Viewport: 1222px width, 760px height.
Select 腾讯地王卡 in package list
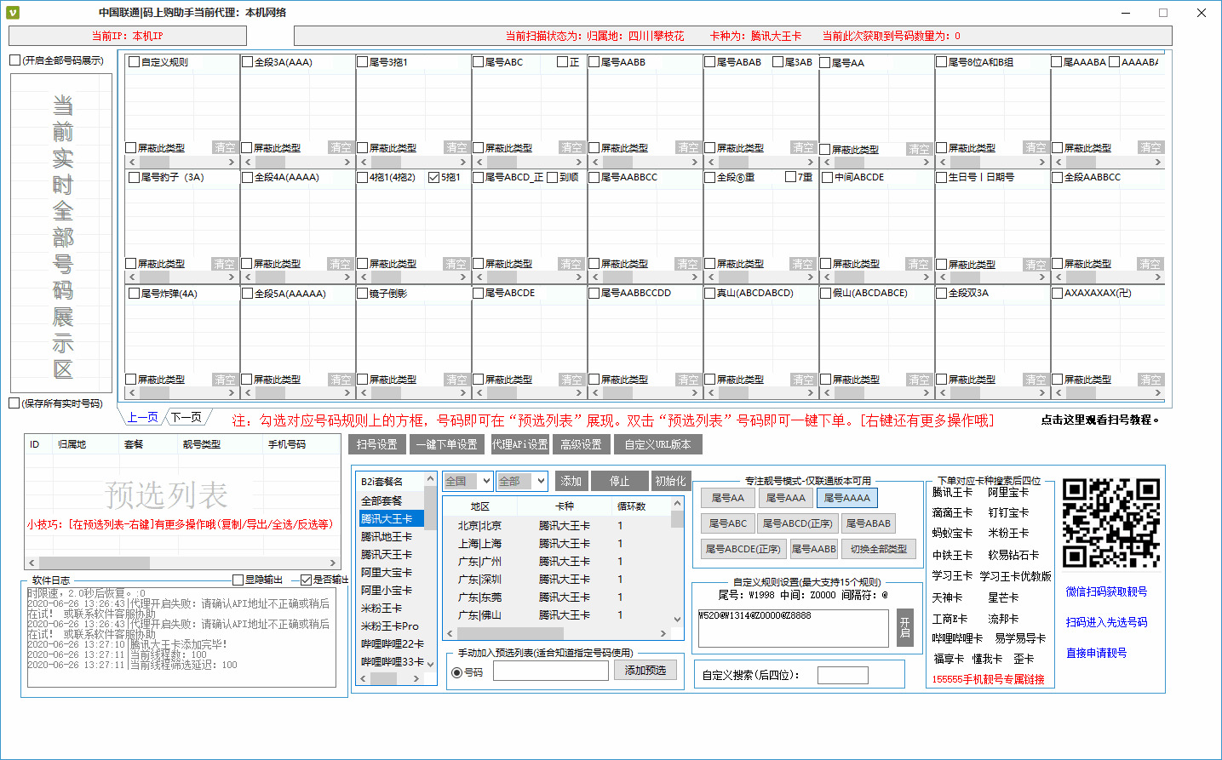click(x=391, y=536)
